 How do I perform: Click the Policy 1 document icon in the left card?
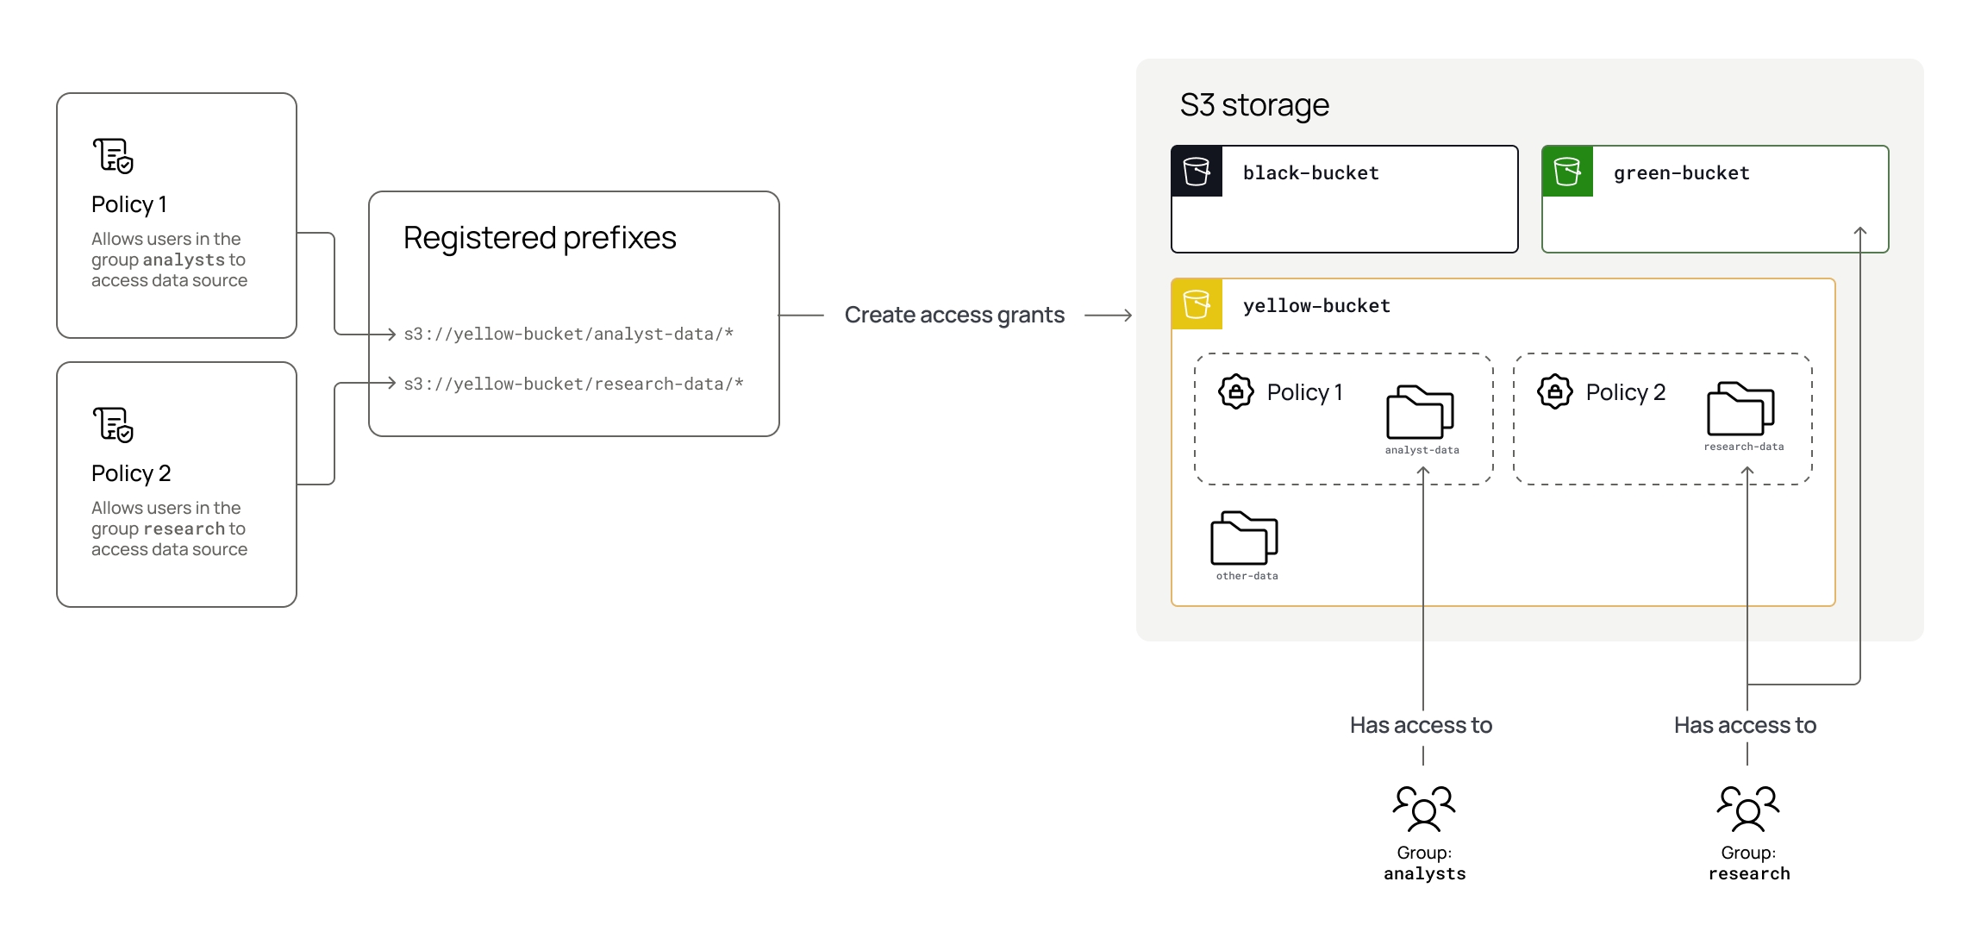113,156
